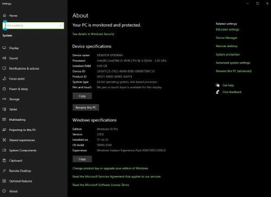Image resolution: width=271 pixels, height=197 pixels.
Task: Click the Remote Desktop icon
Action: tap(4, 170)
